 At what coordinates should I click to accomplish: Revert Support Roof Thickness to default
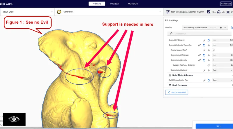[x=204, y=55]
